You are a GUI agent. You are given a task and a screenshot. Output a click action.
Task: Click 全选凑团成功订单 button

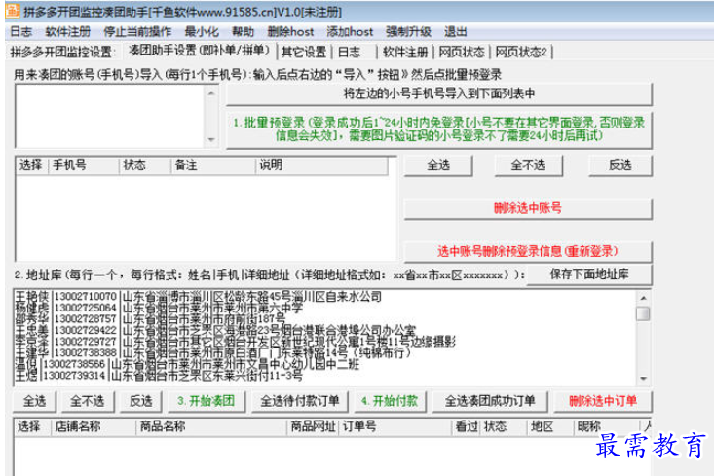[490, 401]
